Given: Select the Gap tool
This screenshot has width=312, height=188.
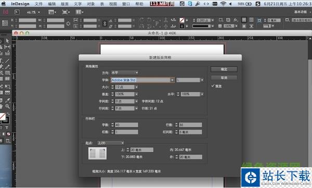Looking at the screenshot, I should [7, 47].
